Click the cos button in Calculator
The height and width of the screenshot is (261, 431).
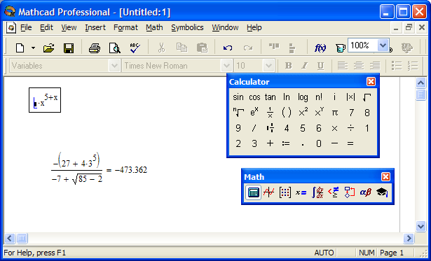pyautogui.click(x=254, y=97)
